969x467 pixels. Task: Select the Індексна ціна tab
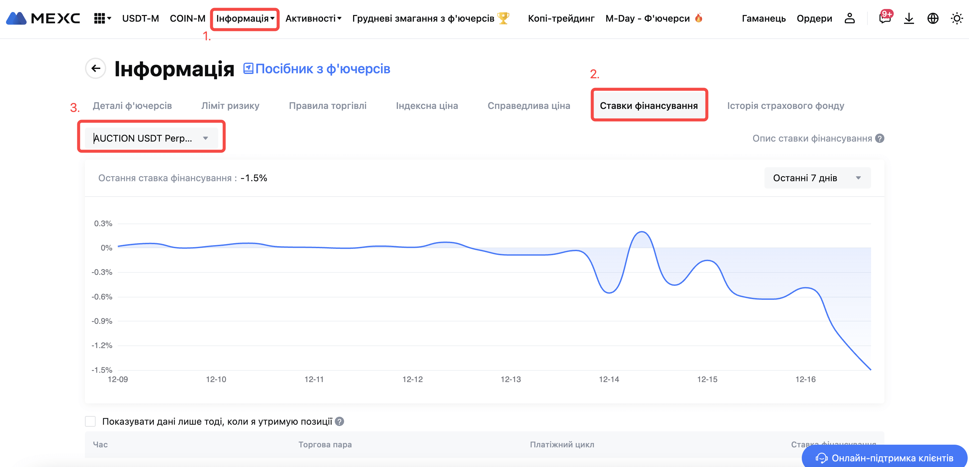(427, 106)
